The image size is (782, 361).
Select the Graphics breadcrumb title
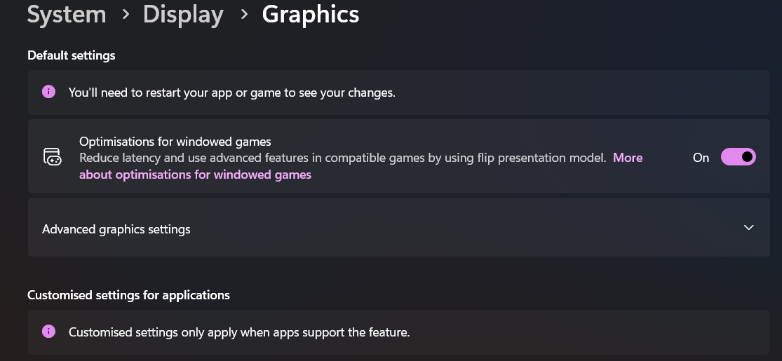310,14
